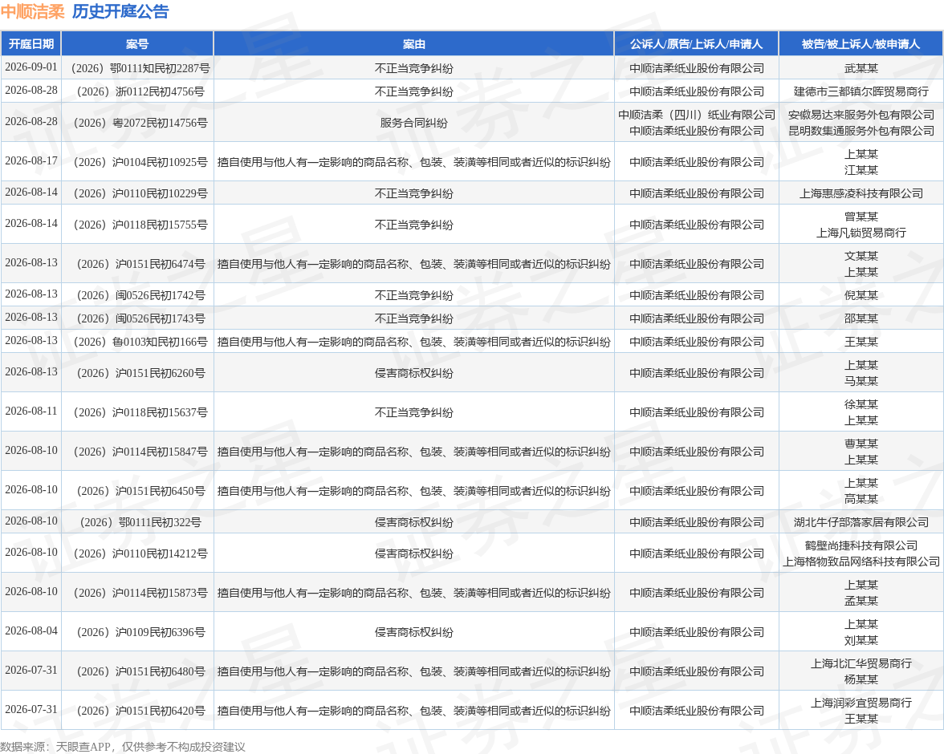Click the 开庭日期 column header
The image size is (944, 754).
pos(31,44)
